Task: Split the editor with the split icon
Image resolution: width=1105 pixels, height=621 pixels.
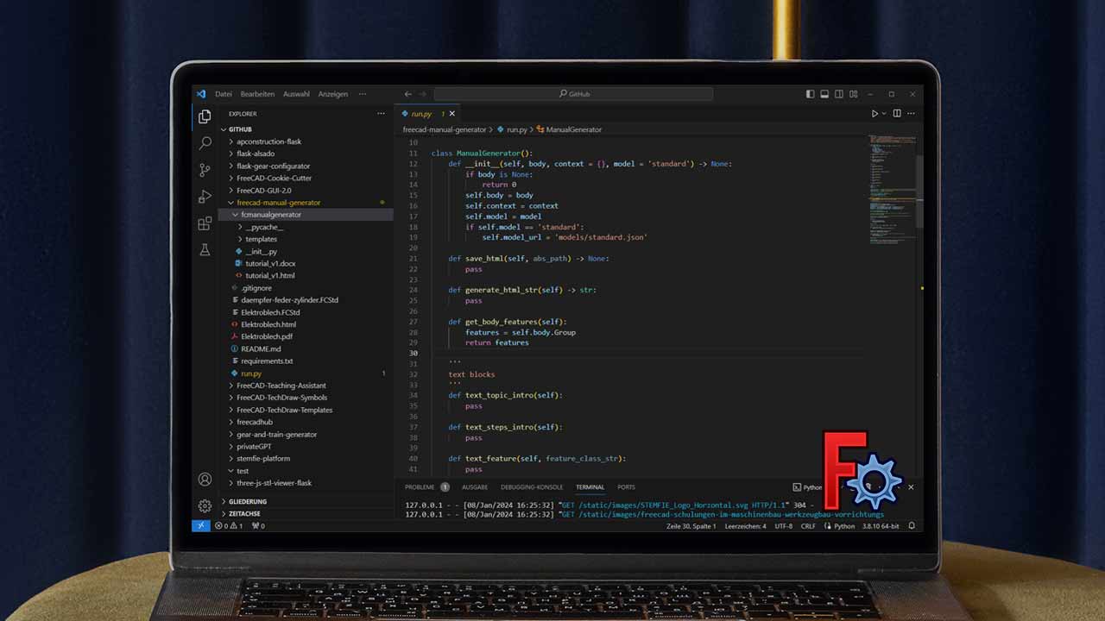Action: pos(895,113)
